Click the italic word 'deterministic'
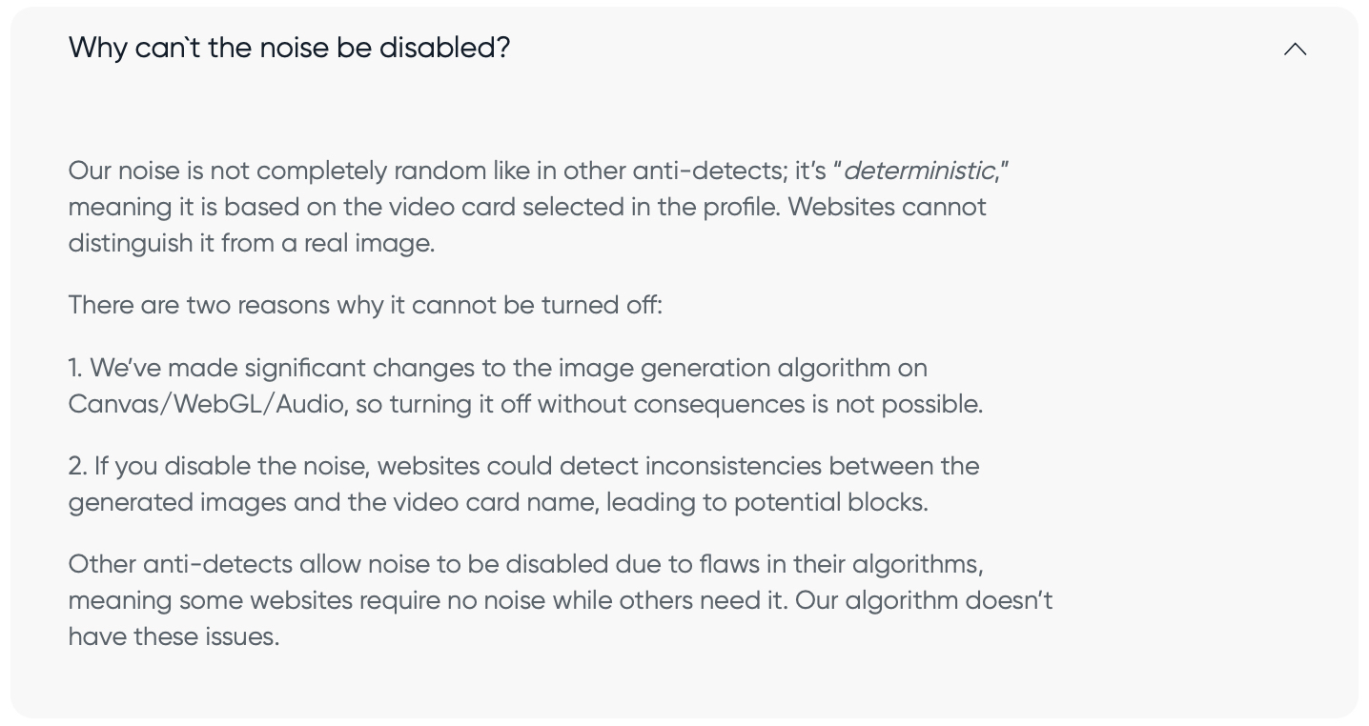 click(919, 171)
